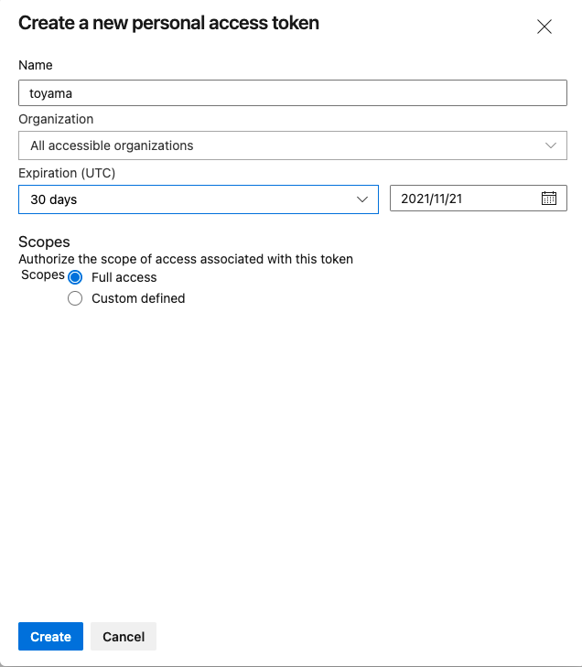582x667 pixels.
Task: Click the Scopes section heading
Action: [x=44, y=242]
